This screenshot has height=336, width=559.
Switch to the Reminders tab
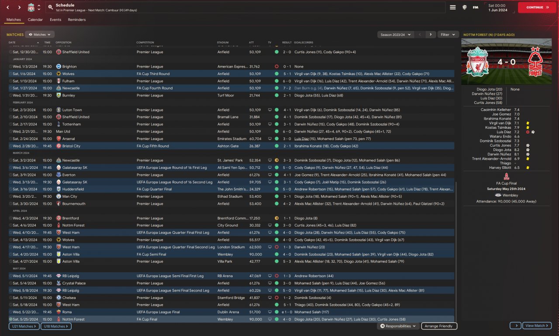[77, 20]
